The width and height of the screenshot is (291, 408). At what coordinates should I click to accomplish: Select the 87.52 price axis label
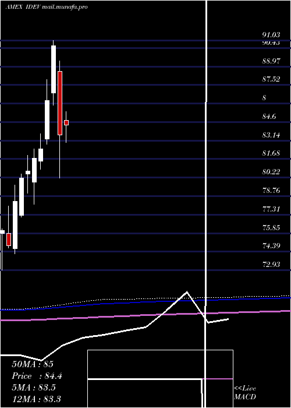coord(271,79)
